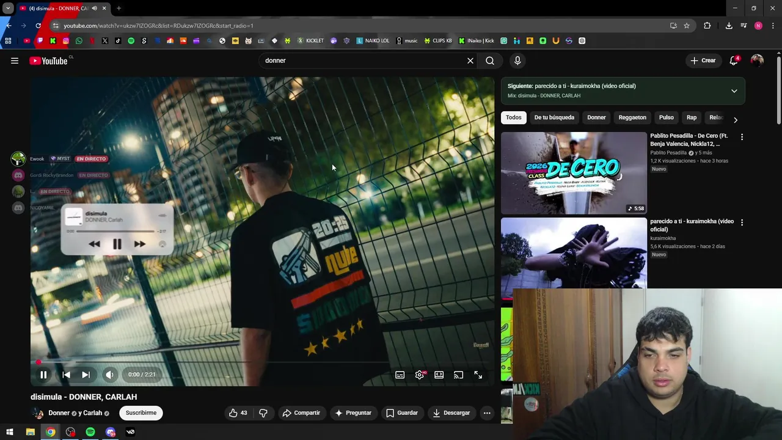Image resolution: width=782 pixels, height=440 pixels.
Task: Select the Reggaeton filter chip
Action: (x=632, y=117)
